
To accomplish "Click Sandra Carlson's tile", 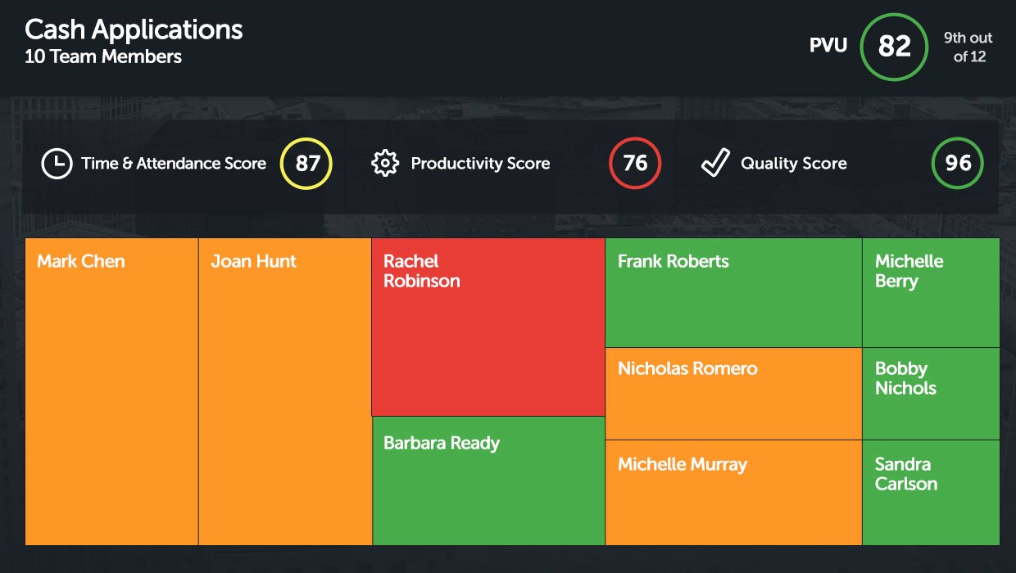I will pos(931,492).
